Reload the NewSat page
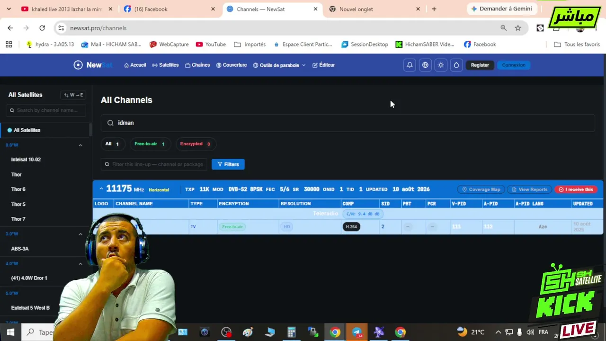Image resolution: width=606 pixels, height=341 pixels. coord(42,28)
